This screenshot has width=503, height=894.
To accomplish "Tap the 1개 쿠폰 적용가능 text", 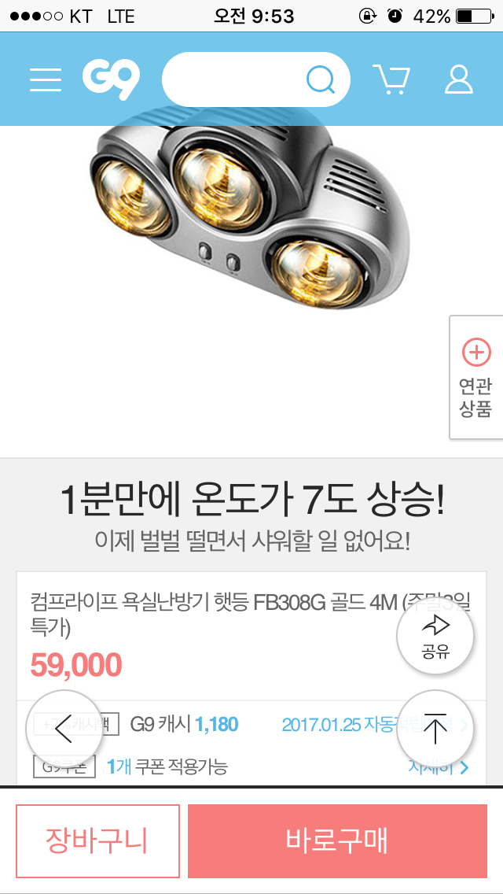I will 167,767.
